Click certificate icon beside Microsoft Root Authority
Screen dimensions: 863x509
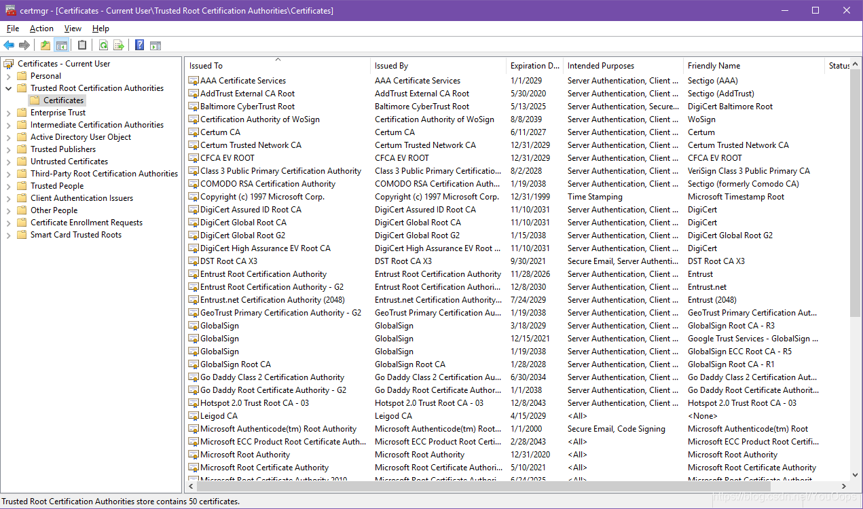point(194,455)
